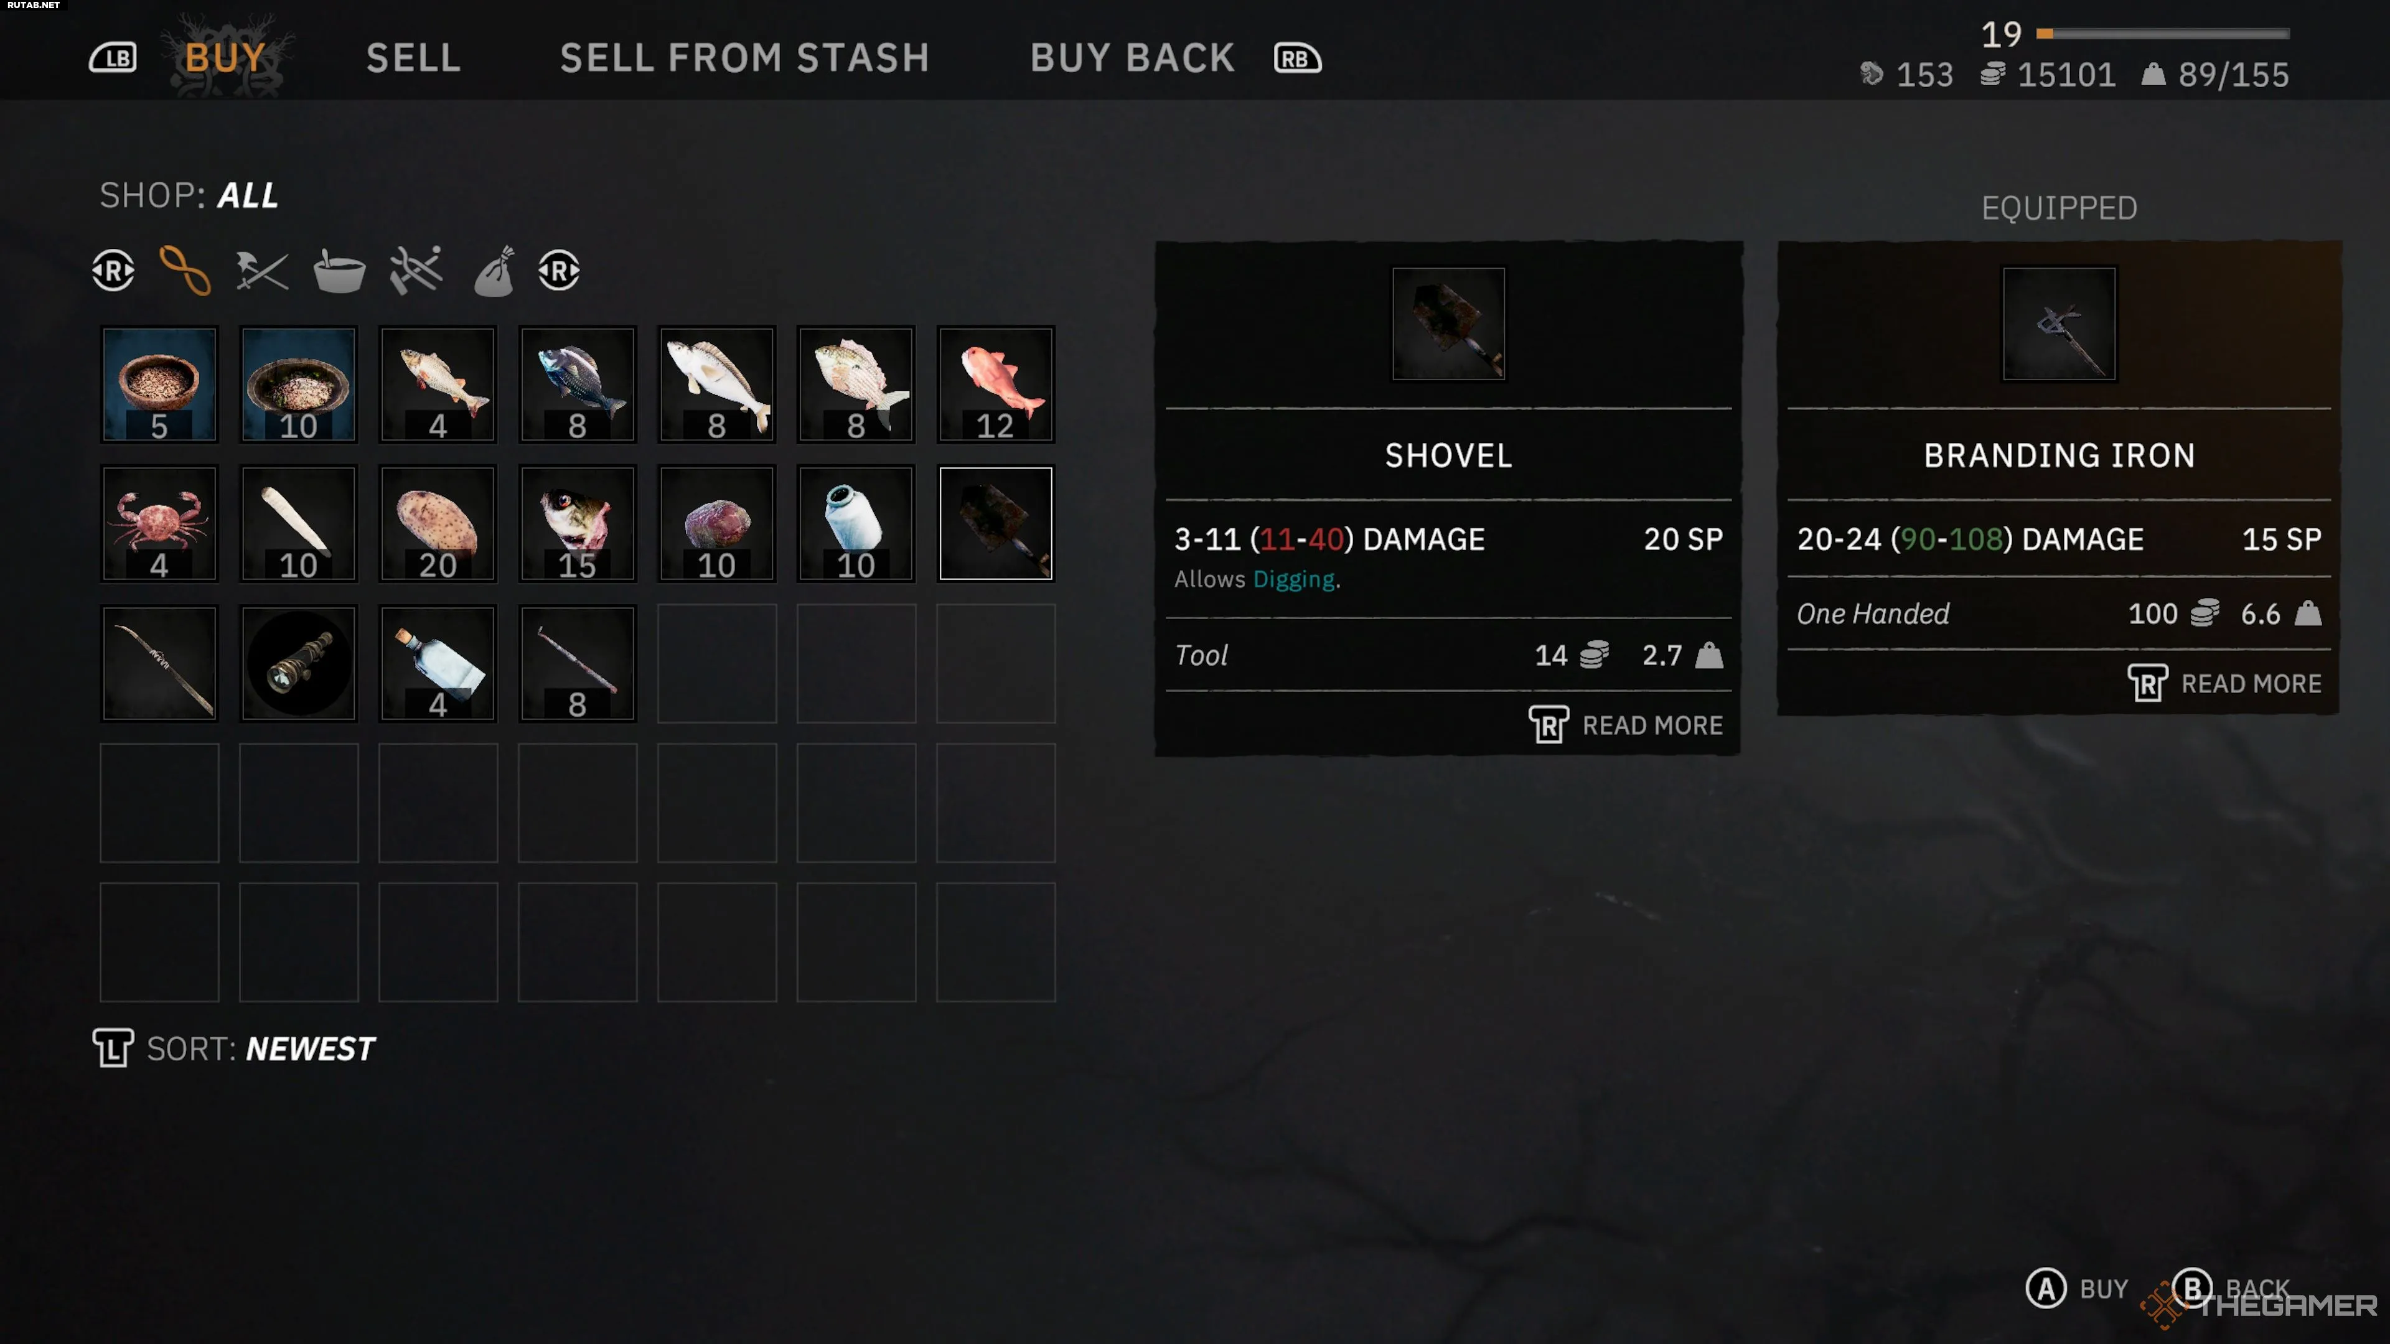Switch to the SELL tab
Image resolution: width=2390 pixels, height=1344 pixels.
click(x=414, y=58)
